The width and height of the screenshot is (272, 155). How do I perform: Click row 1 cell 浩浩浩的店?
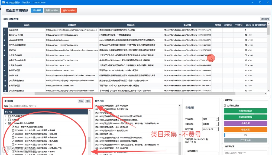click(x=27, y=30)
